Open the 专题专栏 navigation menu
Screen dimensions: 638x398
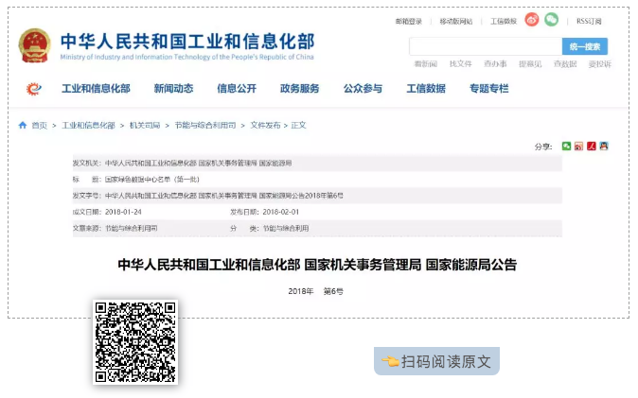pos(489,88)
